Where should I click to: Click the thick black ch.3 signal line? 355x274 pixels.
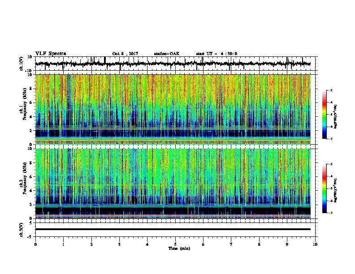coord(173,229)
